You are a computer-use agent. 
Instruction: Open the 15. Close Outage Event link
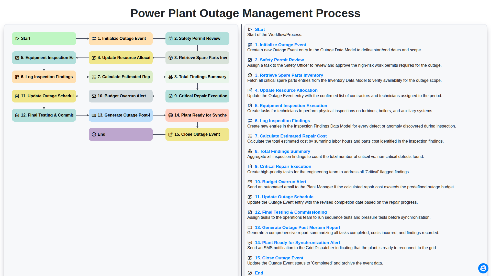tap(279, 258)
